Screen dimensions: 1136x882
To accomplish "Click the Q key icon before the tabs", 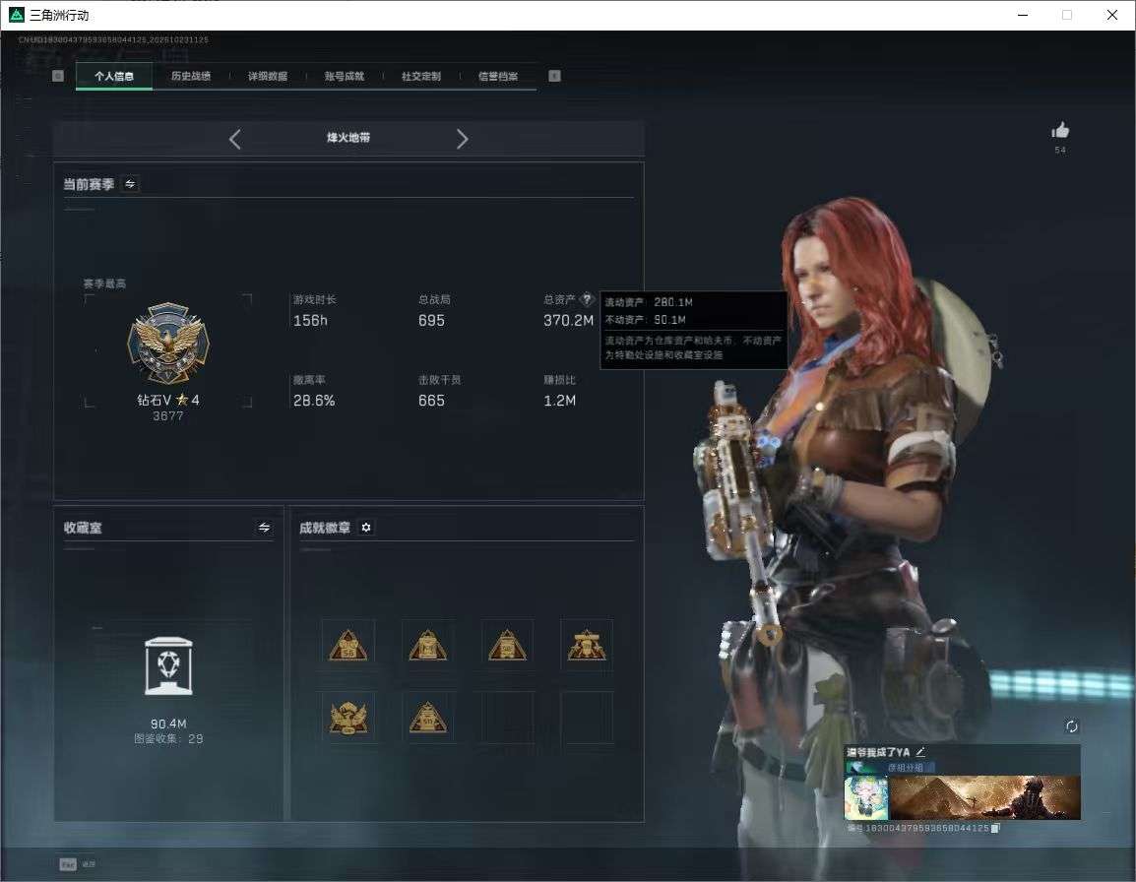I will (x=58, y=76).
